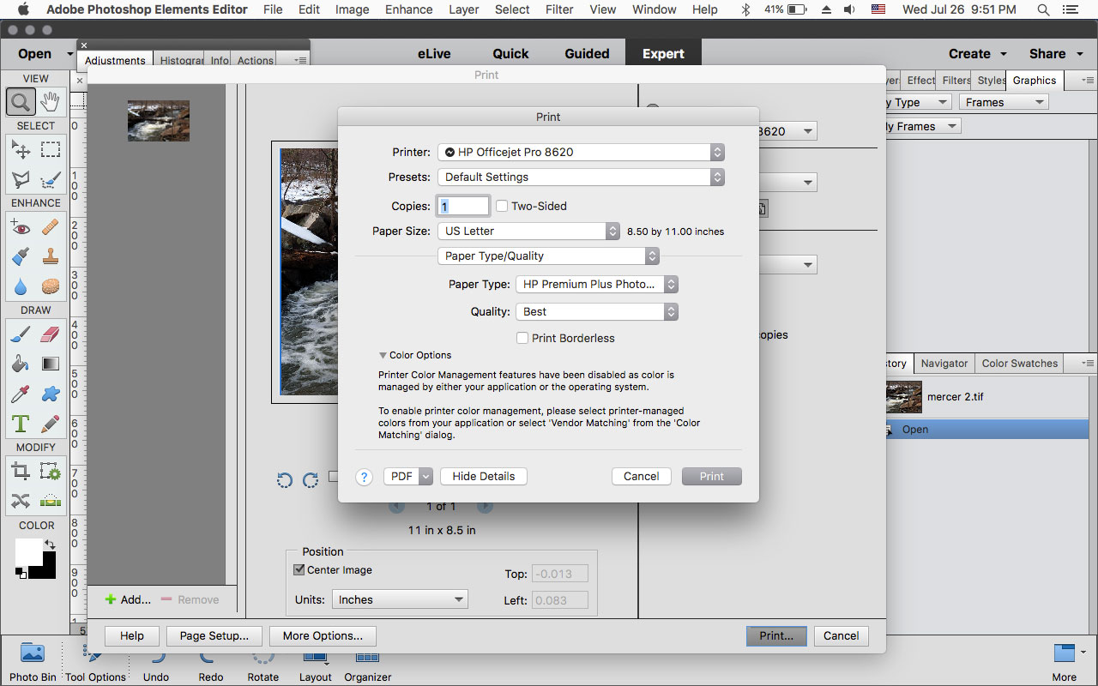This screenshot has height=686, width=1098.
Task: Open the Create dropdown
Action: 977,53
